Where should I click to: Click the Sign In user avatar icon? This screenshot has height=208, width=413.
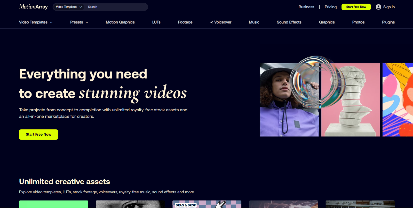coord(378,7)
